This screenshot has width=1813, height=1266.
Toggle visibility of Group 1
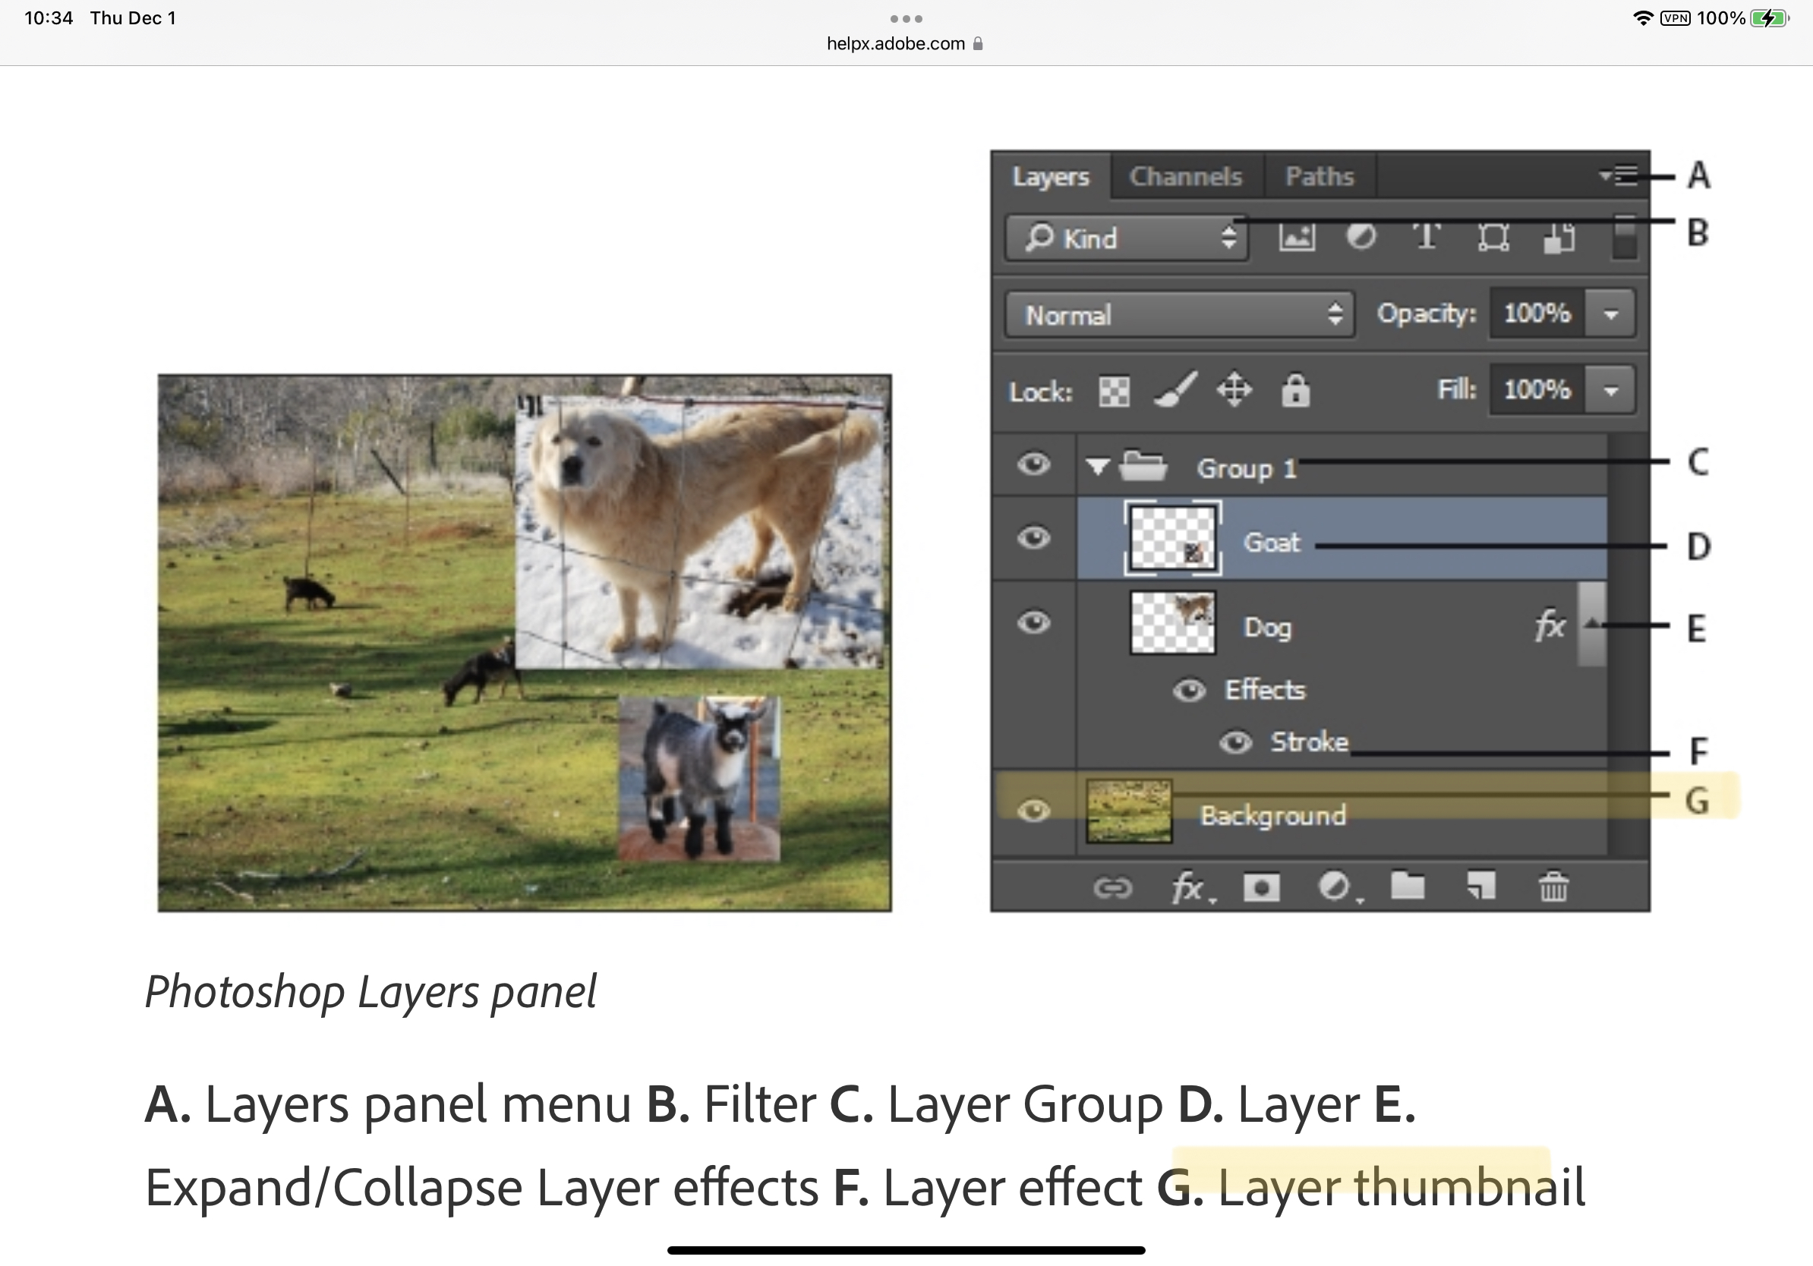click(1033, 464)
